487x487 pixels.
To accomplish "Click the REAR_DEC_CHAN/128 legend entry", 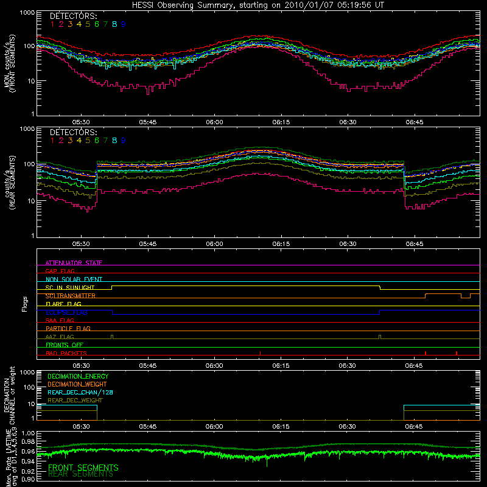I will point(80,392).
